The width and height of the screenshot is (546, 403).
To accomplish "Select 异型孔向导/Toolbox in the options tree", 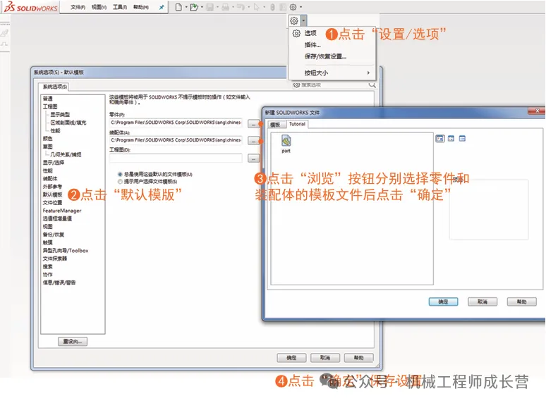I will pyautogui.click(x=66, y=251).
